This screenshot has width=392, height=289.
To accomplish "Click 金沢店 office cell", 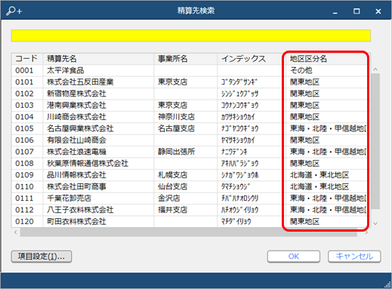I will click(186, 198).
